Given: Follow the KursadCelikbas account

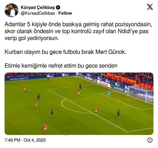Looking at the screenshot, I should click(x=65, y=13).
